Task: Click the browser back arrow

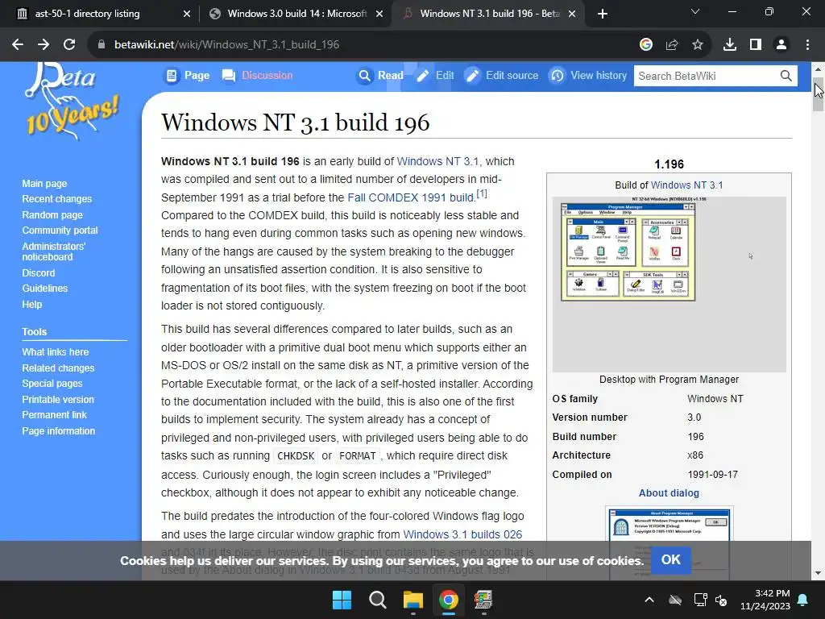Action: (x=18, y=45)
